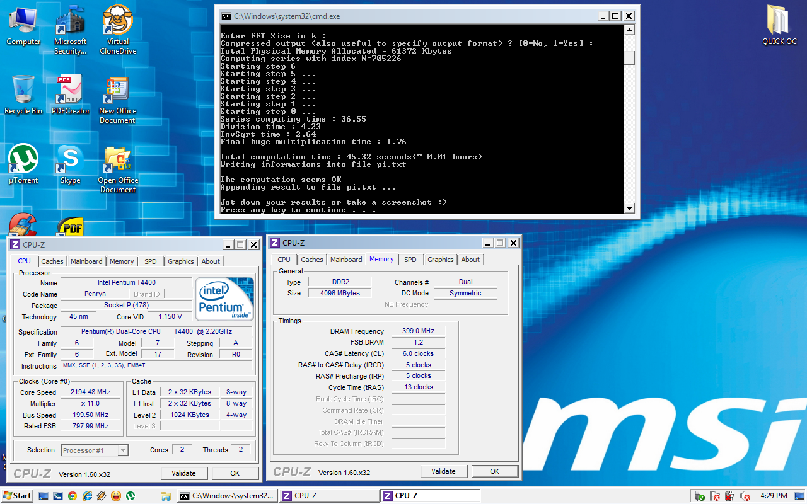Click the Switch Between Windows quick launch icon

(58, 496)
